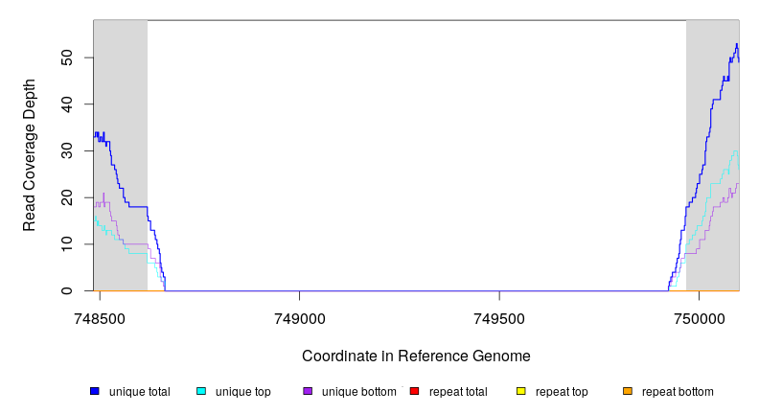Click the 750000 x-axis tick label
The image size is (759, 414).
tap(699, 320)
